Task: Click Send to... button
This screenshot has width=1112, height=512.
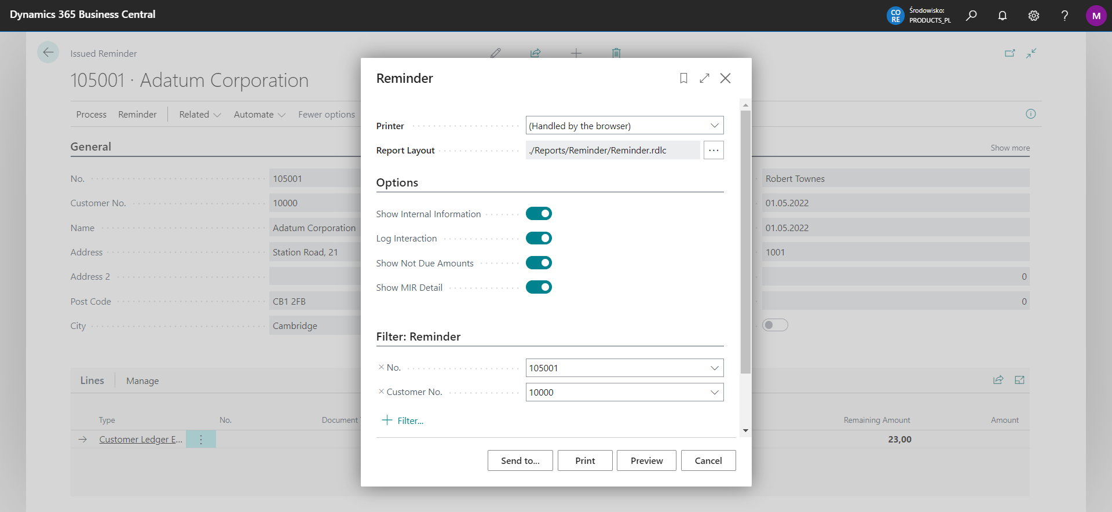Action: 520,460
